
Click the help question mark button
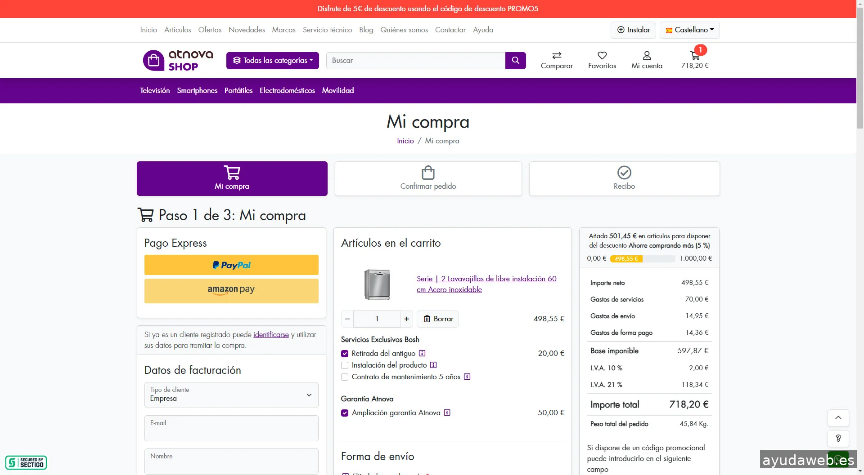(x=838, y=438)
